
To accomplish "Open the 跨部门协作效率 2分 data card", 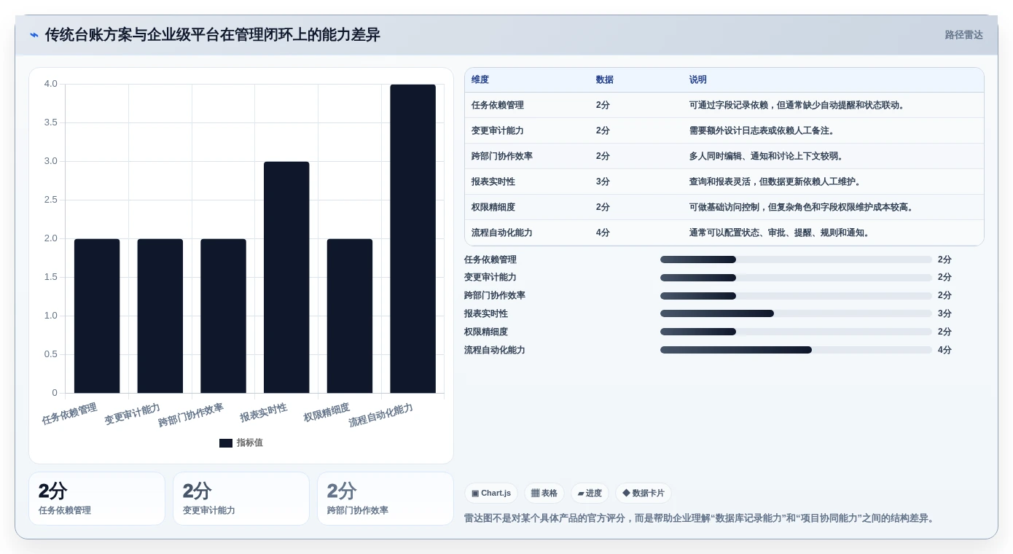I will [386, 499].
